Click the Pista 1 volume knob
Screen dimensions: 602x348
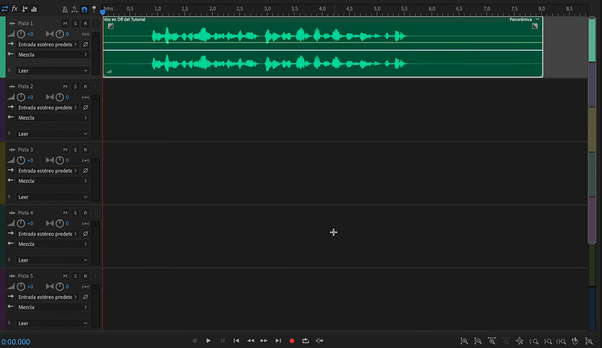[21, 34]
